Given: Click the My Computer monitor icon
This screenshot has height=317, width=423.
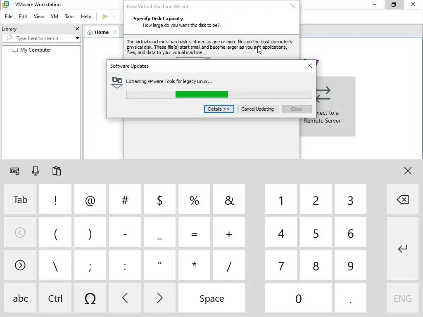Looking at the screenshot, I should pyautogui.click(x=15, y=50).
